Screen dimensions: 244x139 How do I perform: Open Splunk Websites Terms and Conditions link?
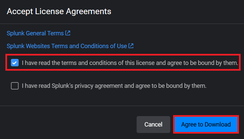pos(67,46)
